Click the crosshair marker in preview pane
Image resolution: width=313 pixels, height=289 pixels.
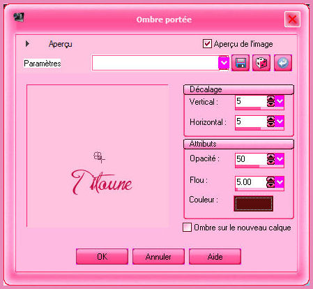coord(99,157)
